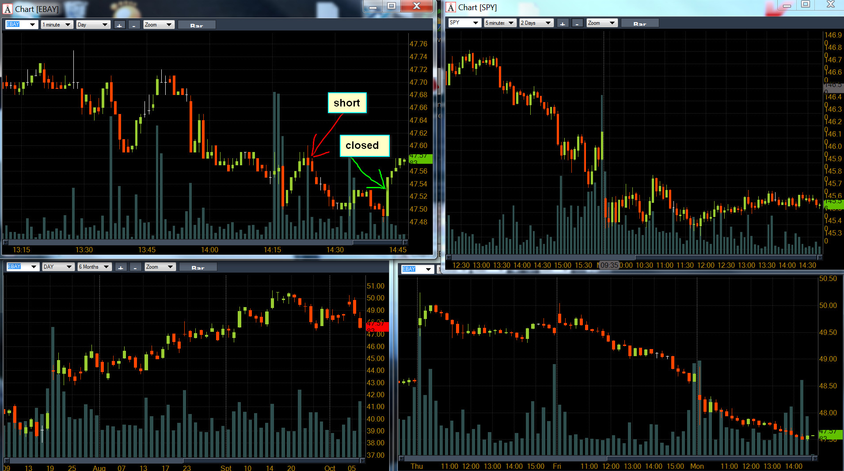Screen dimensions: 844x471
Task: Open the 2 Days range dropdown
Action: point(536,23)
